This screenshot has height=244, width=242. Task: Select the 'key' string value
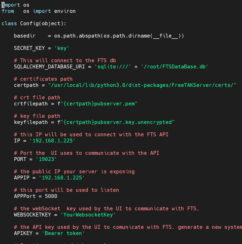(x=61, y=48)
